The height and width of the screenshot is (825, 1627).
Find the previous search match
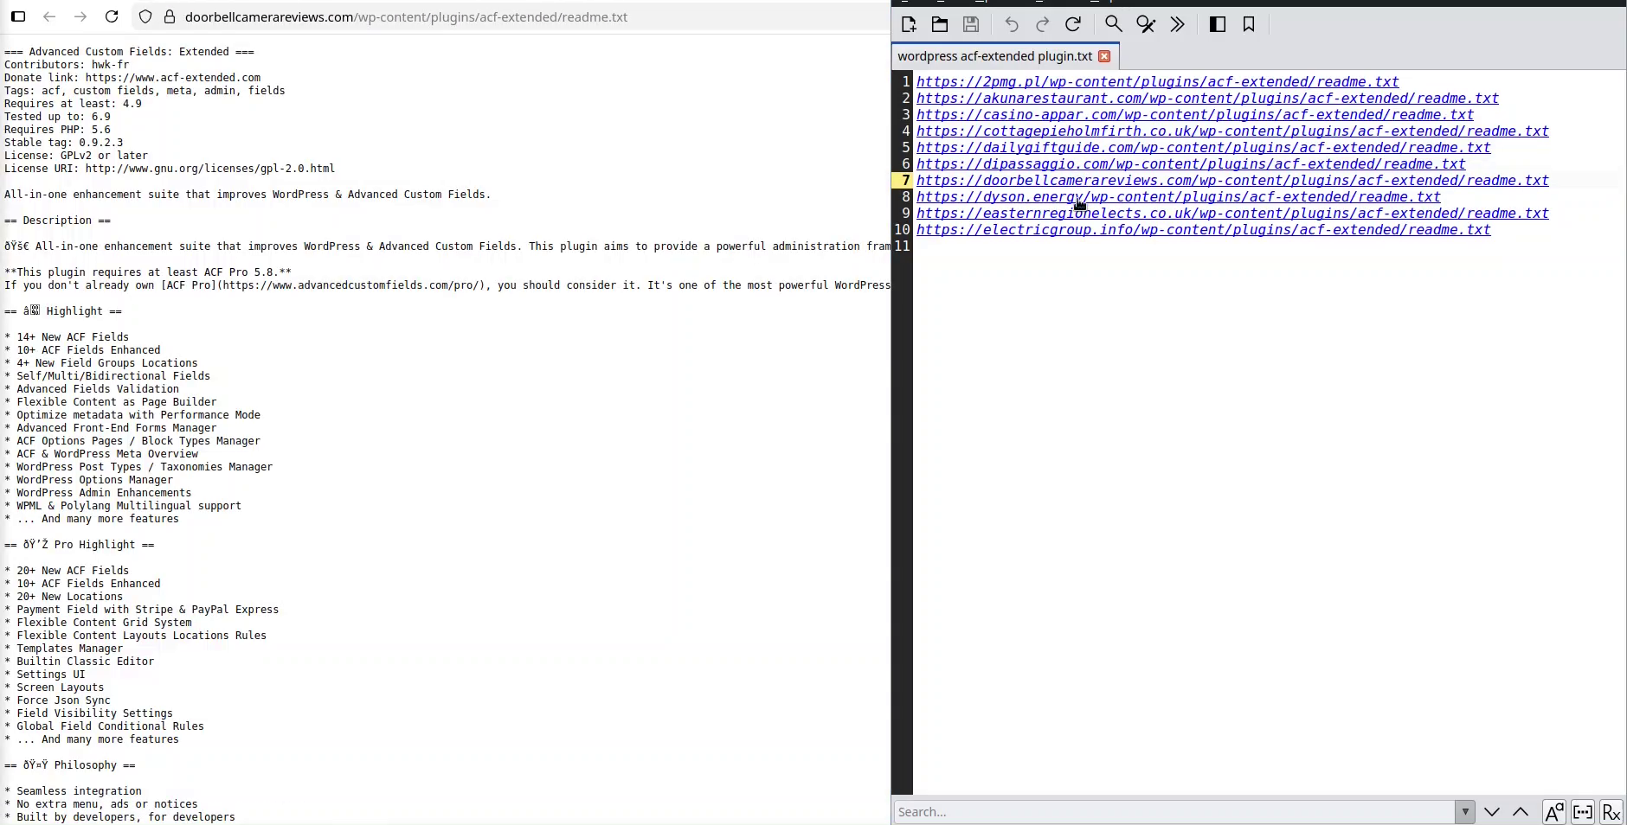(1521, 812)
